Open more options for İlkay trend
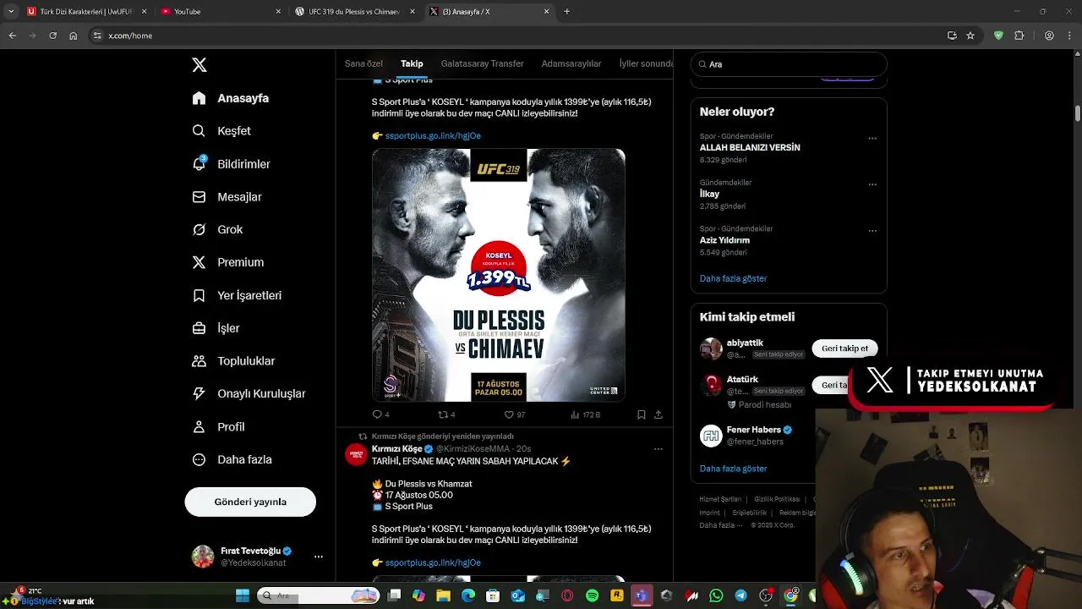This screenshot has width=1082, height=609. 872,184
